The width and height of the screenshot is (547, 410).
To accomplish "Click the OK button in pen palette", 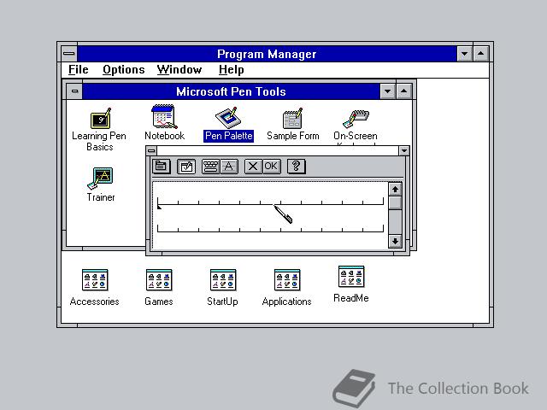I will 272,167.
